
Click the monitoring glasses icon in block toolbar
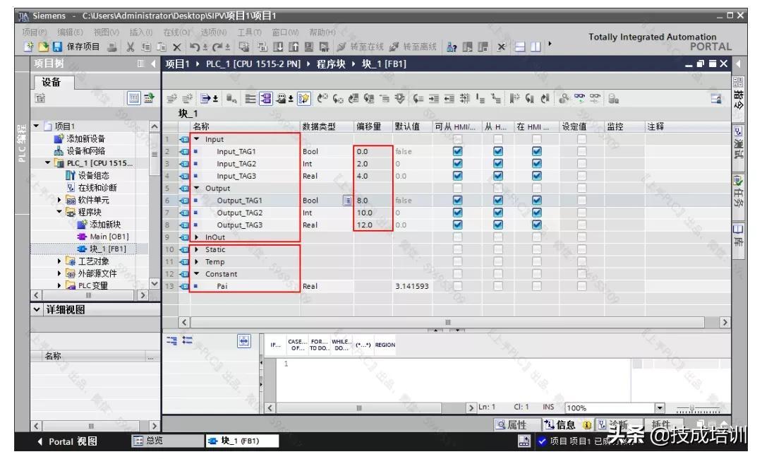[x=579, y=99]
